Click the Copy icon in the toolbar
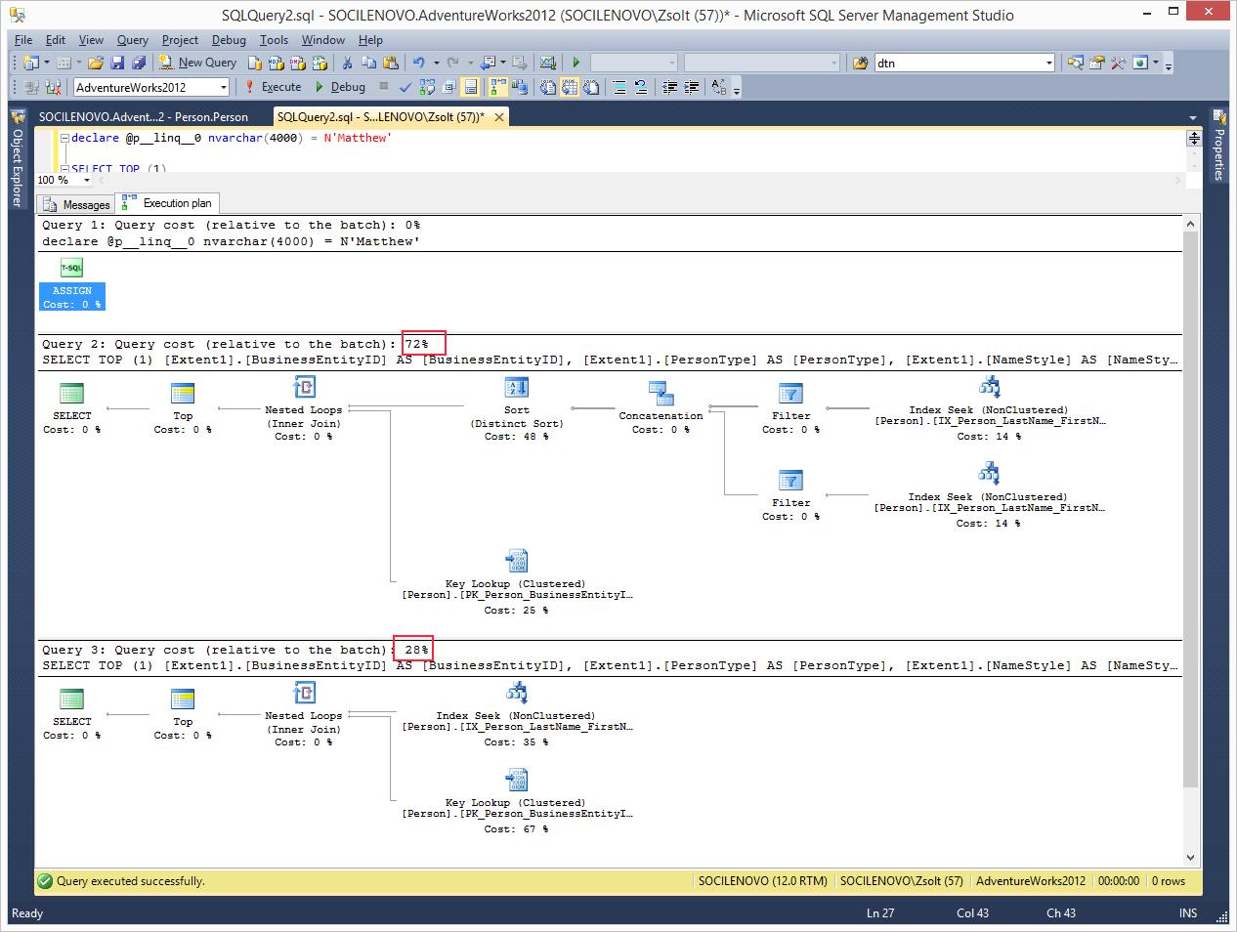 pos(368,63)
